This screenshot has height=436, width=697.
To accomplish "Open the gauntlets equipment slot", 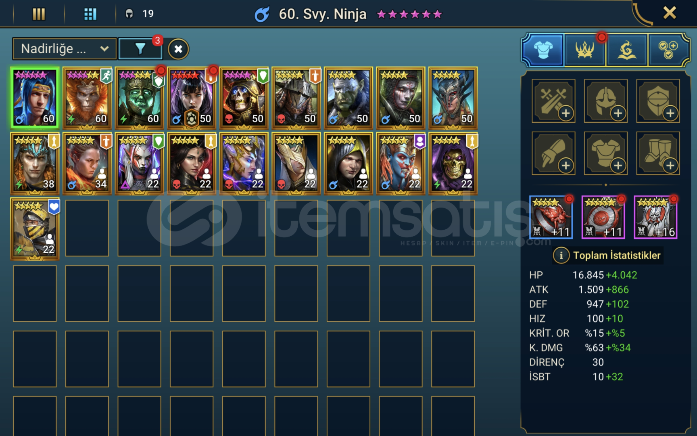I will [x=553, y=153].
